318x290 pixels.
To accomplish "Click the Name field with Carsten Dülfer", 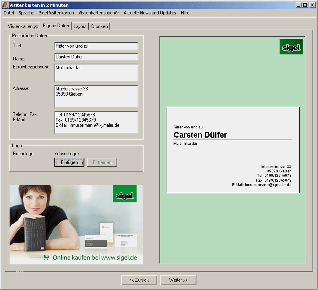I will [x=96, y=57].
